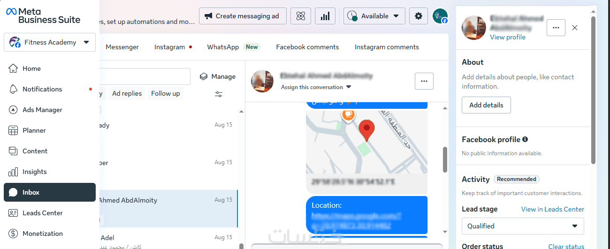Click the Add details button
Screen dimensions: 610x249
pos(486,105)
